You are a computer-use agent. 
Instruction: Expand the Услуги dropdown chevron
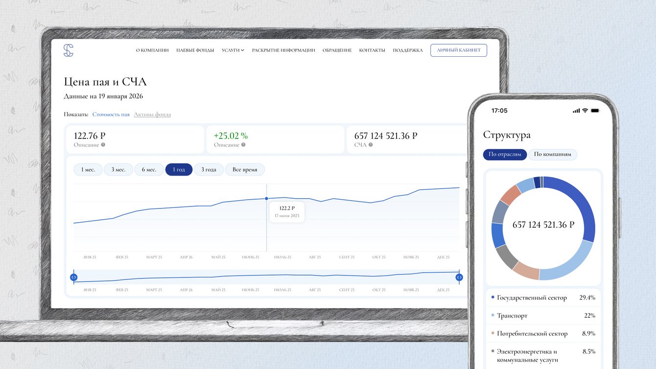(x=242, y=50)
